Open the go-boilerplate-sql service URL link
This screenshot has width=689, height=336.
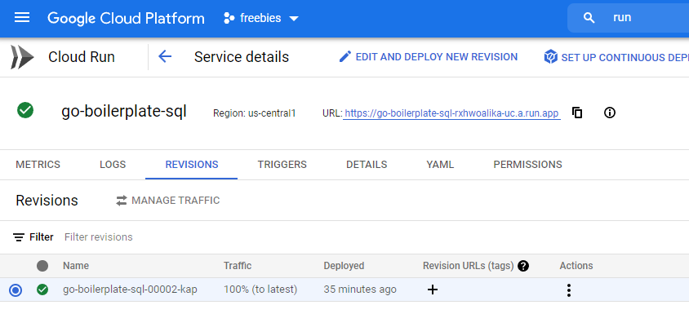coord(451,113)
